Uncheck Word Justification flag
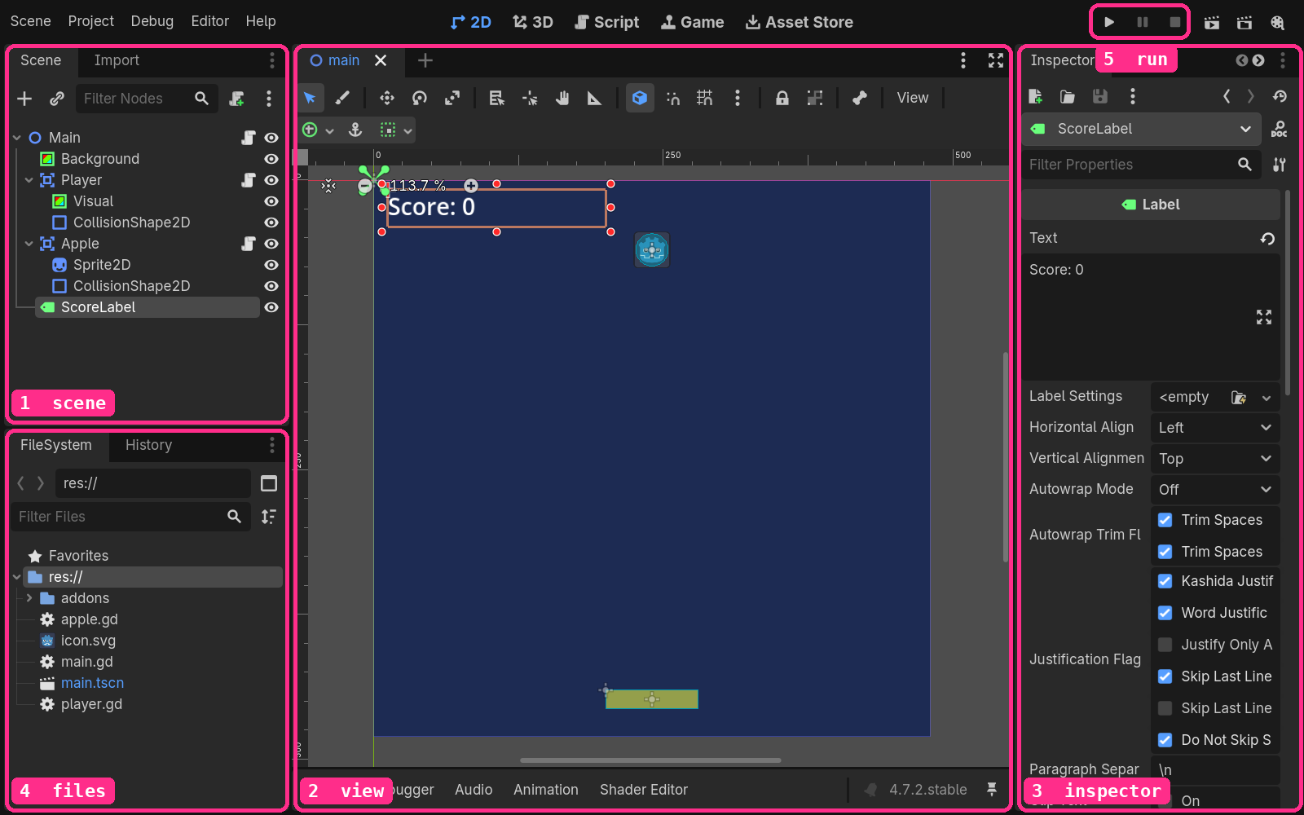The image size is (1304, 815). pyautogui.click(x=1165, y=613)
